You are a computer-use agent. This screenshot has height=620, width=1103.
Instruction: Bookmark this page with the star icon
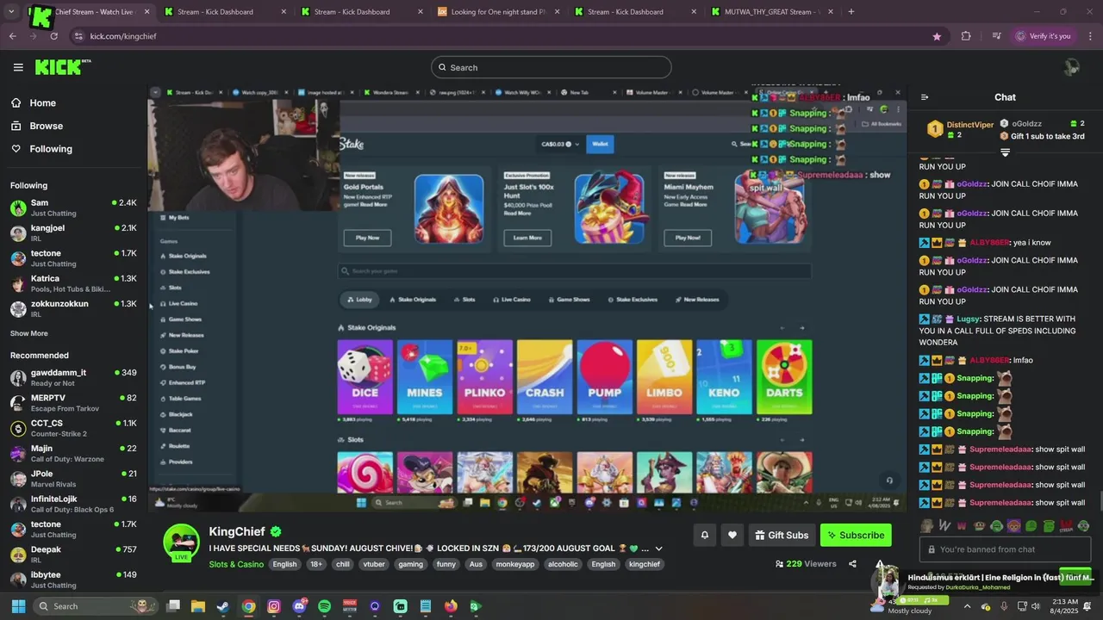click(x=937, y=36)
